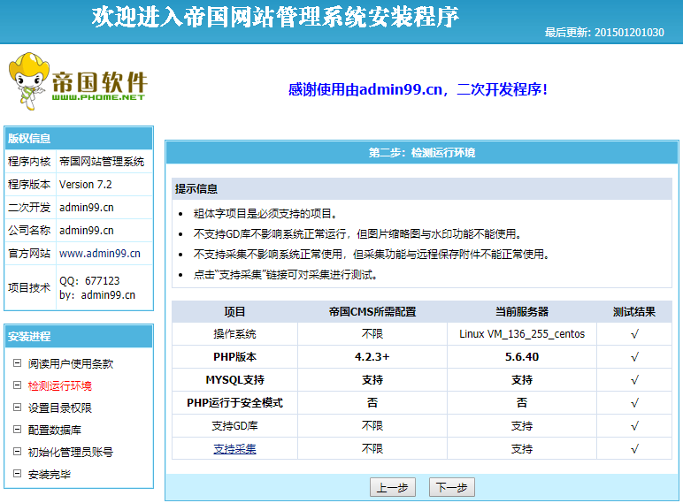Click the 粗体字项目是必须支持的项目 hint
Viewport: 683px width, 503px height.
(265, 214)
